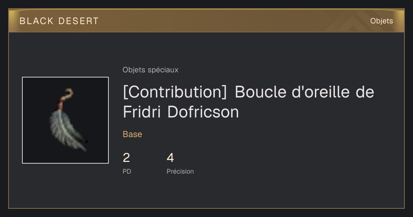Click the feather earring item icon

click(x=68, y=120)
